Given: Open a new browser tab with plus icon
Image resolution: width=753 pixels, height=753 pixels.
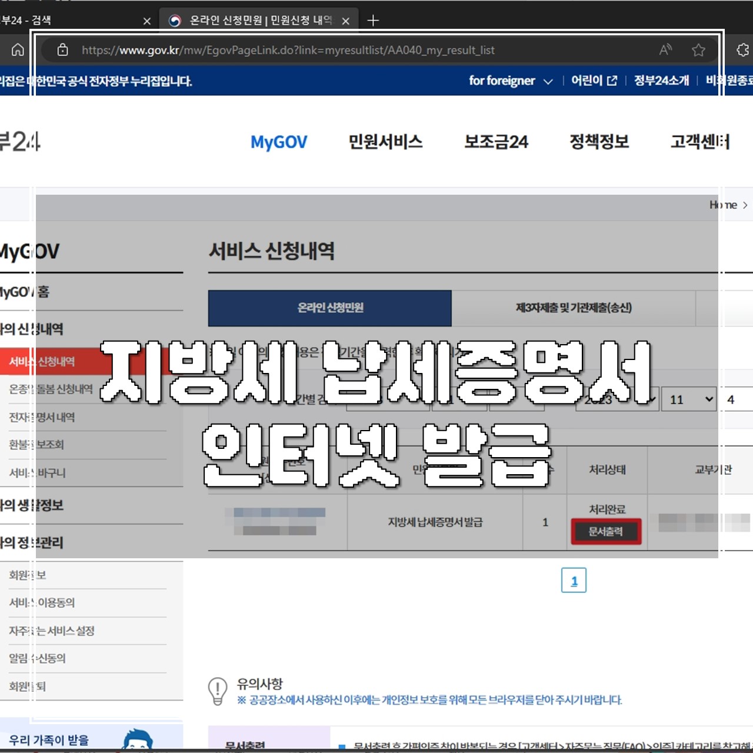Looking at the screenshot, I should (x=373, y=21).
